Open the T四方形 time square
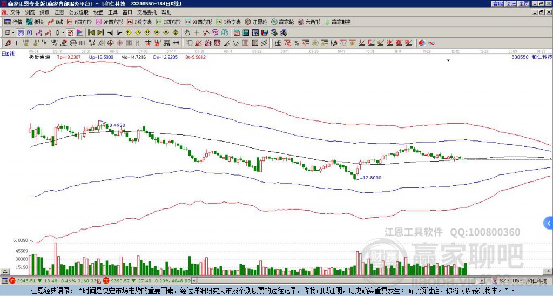 point(168,22)
